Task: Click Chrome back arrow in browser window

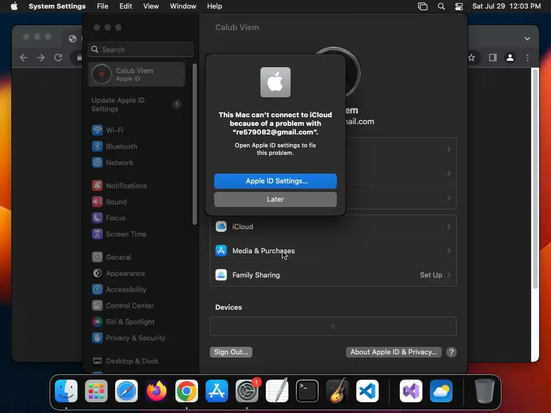Action: (x=24, y=58)
